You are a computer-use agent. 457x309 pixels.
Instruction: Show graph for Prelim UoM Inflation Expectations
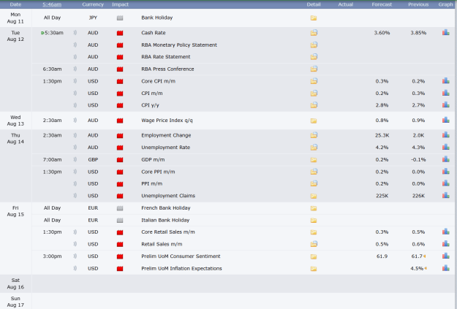click(x=445, y=268)
